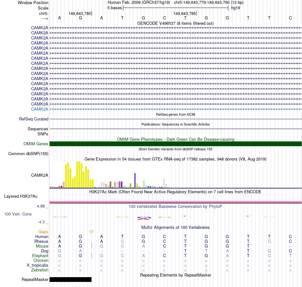Image resolution: width=302 pixels, height=287 pixels.
Task: Click the '100 Vert. Cons' track label
Action: click(18, 214)
